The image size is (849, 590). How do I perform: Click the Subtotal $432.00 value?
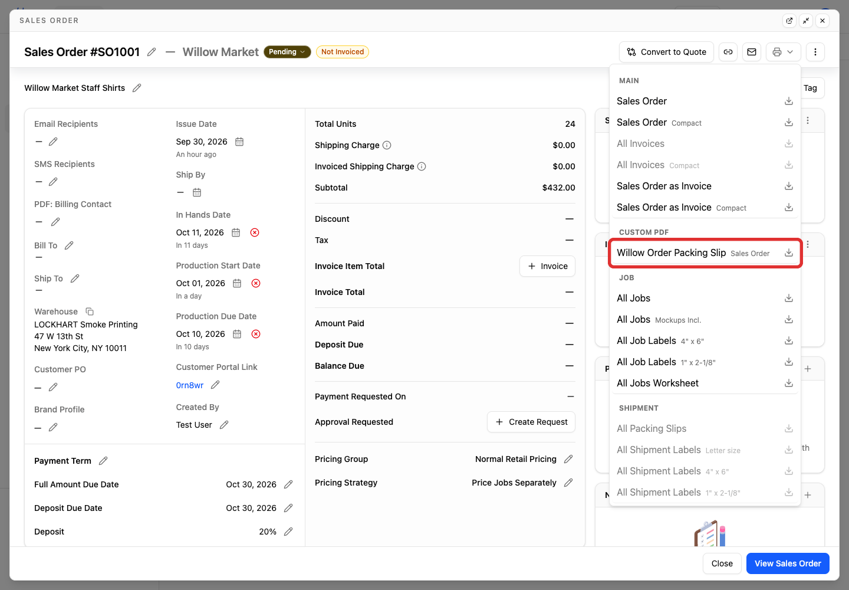[558, 188]
